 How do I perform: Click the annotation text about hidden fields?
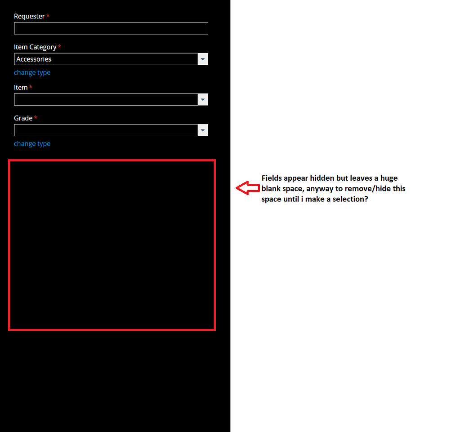[334, 188]
